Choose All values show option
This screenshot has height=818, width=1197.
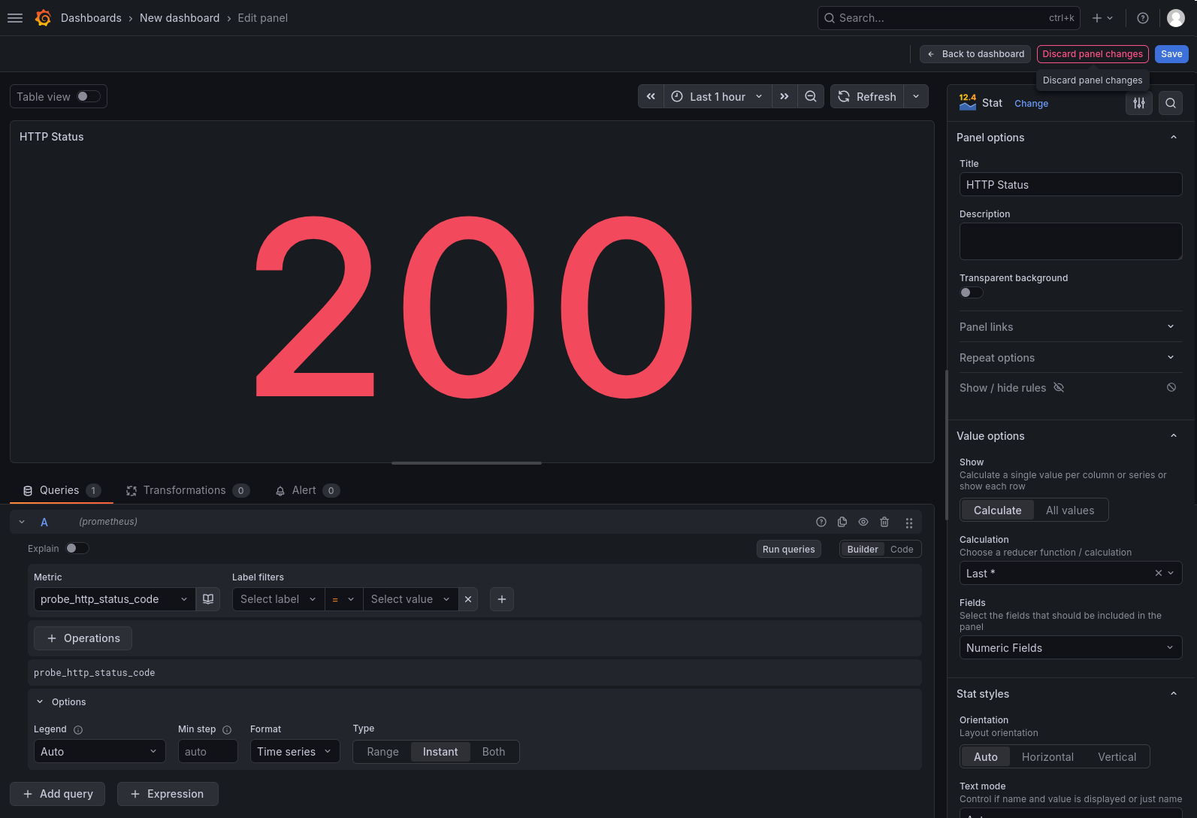1070,510
